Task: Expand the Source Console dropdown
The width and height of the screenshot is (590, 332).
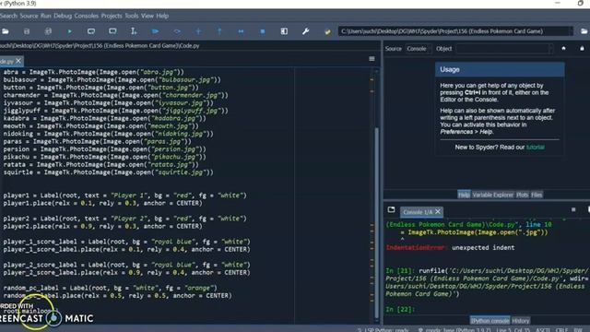Action: click(419, 49)
